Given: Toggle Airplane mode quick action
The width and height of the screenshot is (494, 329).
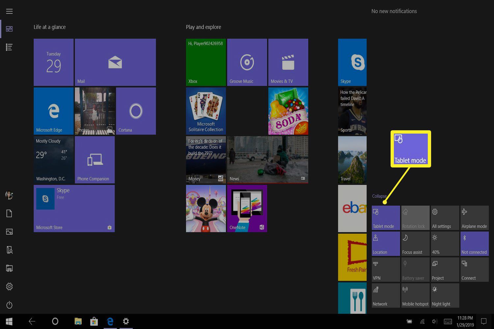Looking at the screenshot, I should tap(475, 218).
